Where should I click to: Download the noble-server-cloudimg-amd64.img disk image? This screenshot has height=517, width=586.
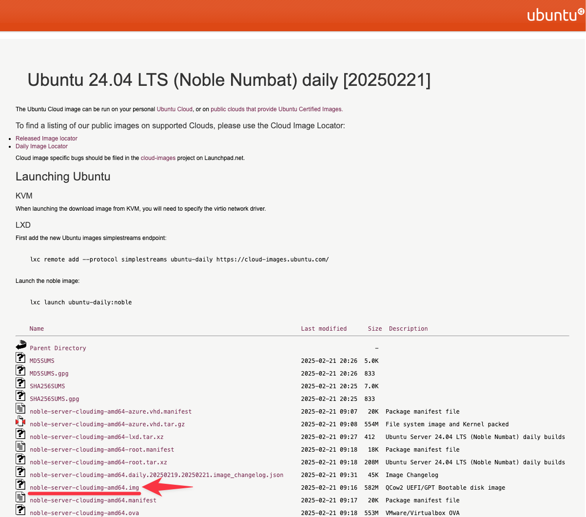click(84, 488)
